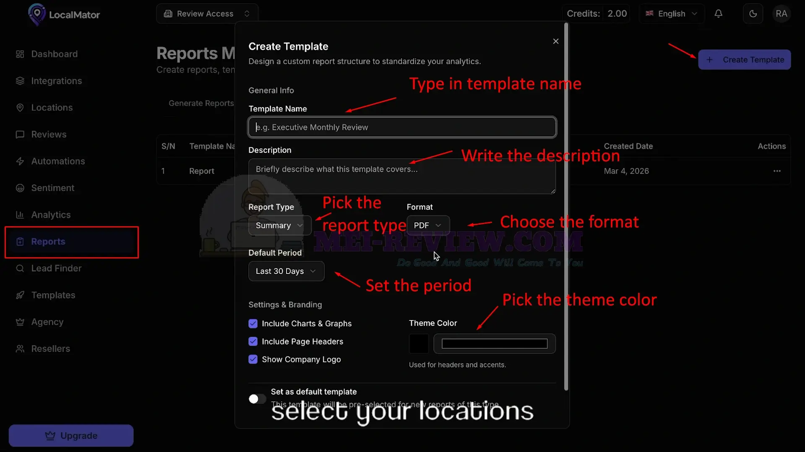Click the Locations pin icon

click(x=20, y=108)
